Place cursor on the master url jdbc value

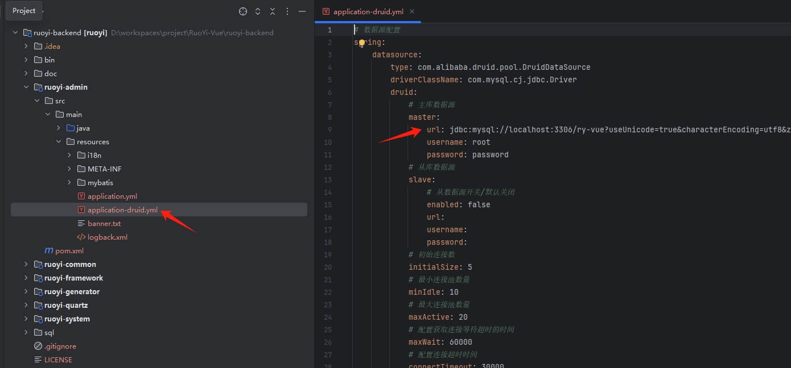pos(620,129)
